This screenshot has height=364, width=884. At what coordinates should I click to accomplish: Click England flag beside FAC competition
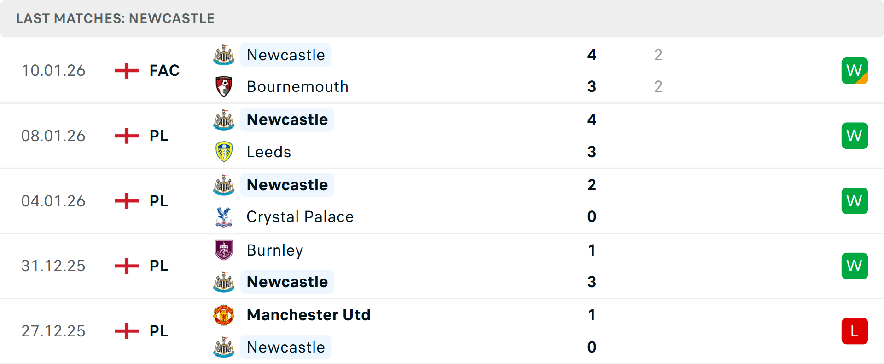127,71
